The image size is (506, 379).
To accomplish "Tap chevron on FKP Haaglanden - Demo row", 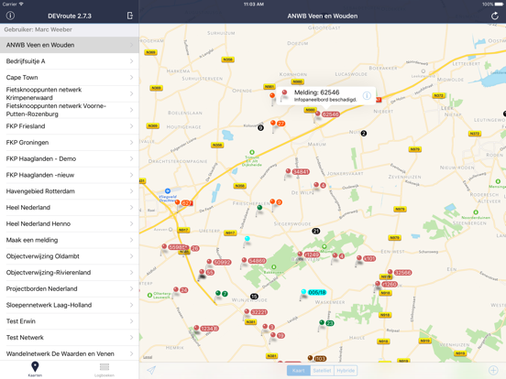I will (x=132, y=159).
